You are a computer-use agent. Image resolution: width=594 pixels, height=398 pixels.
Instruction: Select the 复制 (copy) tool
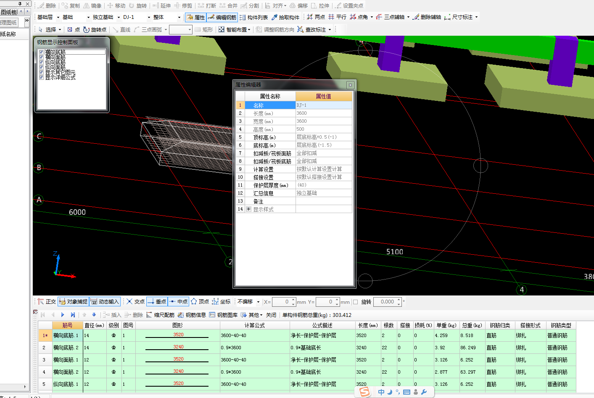[x=70, y=5]
